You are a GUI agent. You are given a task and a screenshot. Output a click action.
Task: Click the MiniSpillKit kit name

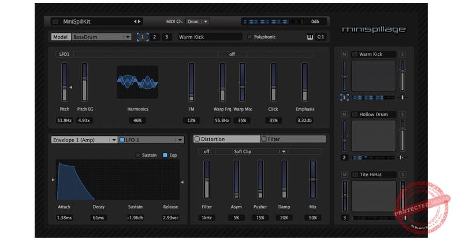click(77, 21)
